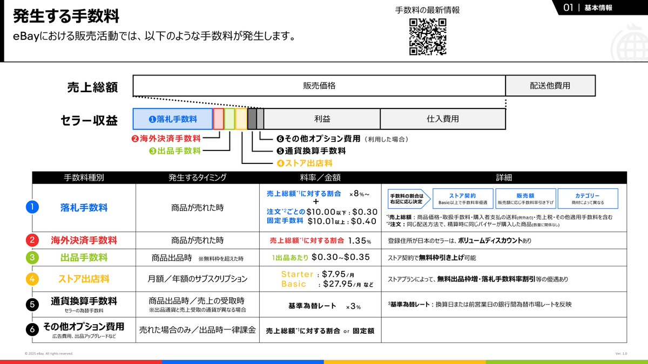Click the blue circle number 1 icon
The image size is (648, 364).
(32, 208)
